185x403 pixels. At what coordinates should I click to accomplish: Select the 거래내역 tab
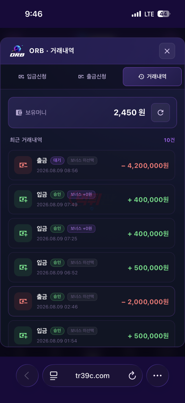pos(152,77)
